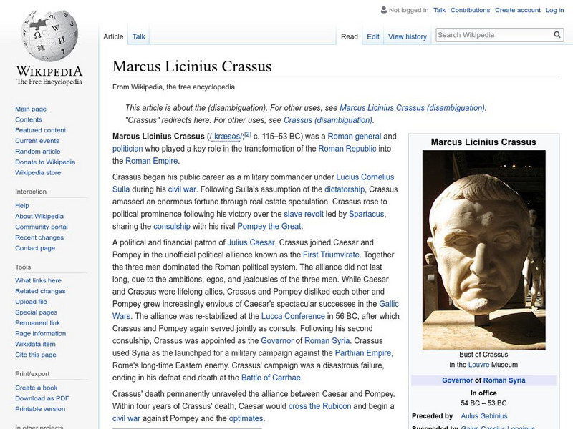Open the Edit tab
The width and height of the screenshot is (573, 429).
click(373, 36)
